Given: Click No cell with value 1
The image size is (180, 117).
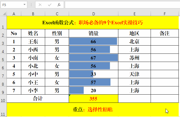Looking at the screenshot, I should click(x=14, y=41).
